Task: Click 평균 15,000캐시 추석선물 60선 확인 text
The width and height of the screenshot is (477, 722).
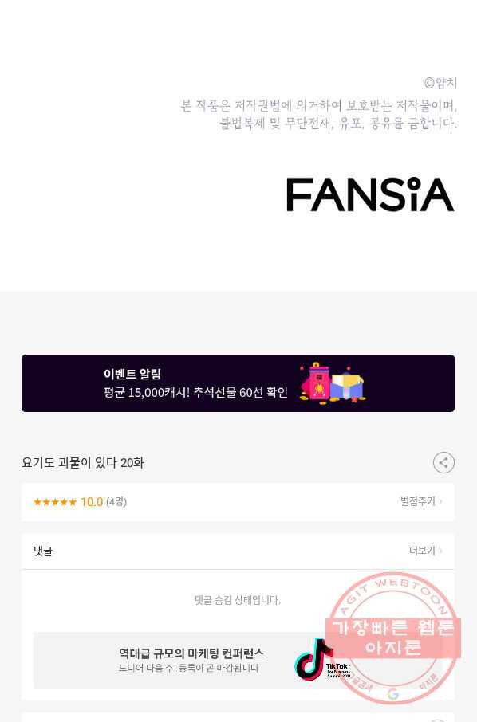Action: click(x=196, y=392)
